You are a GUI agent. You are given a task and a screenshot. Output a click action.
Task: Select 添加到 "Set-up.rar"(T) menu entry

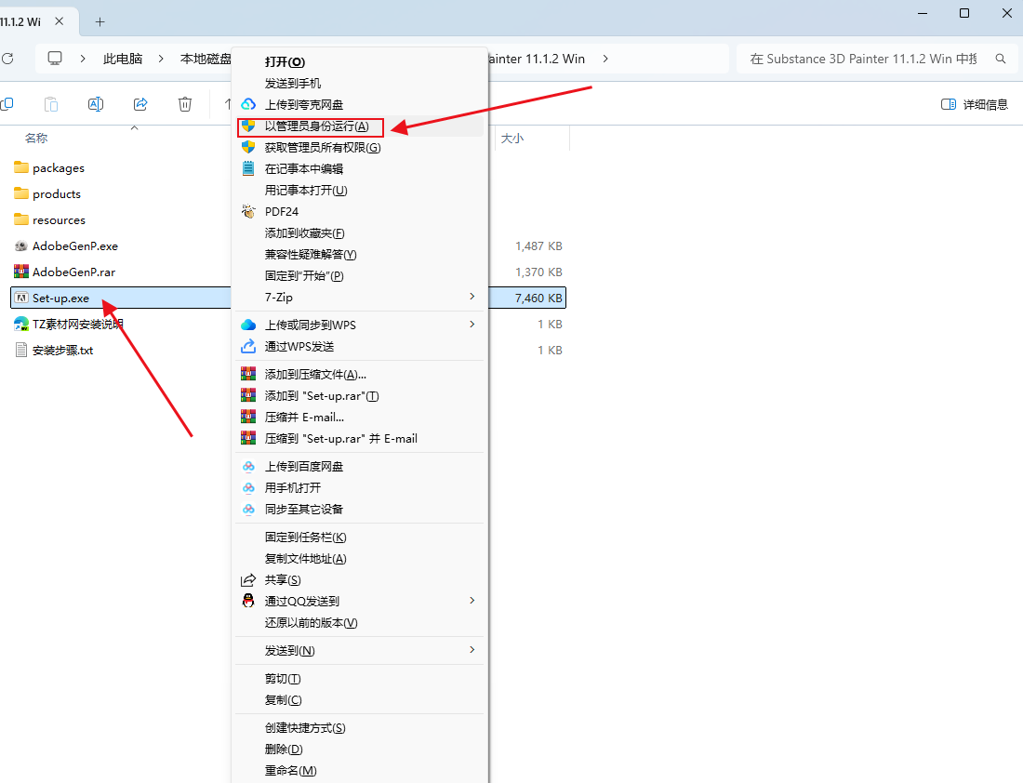360,395
